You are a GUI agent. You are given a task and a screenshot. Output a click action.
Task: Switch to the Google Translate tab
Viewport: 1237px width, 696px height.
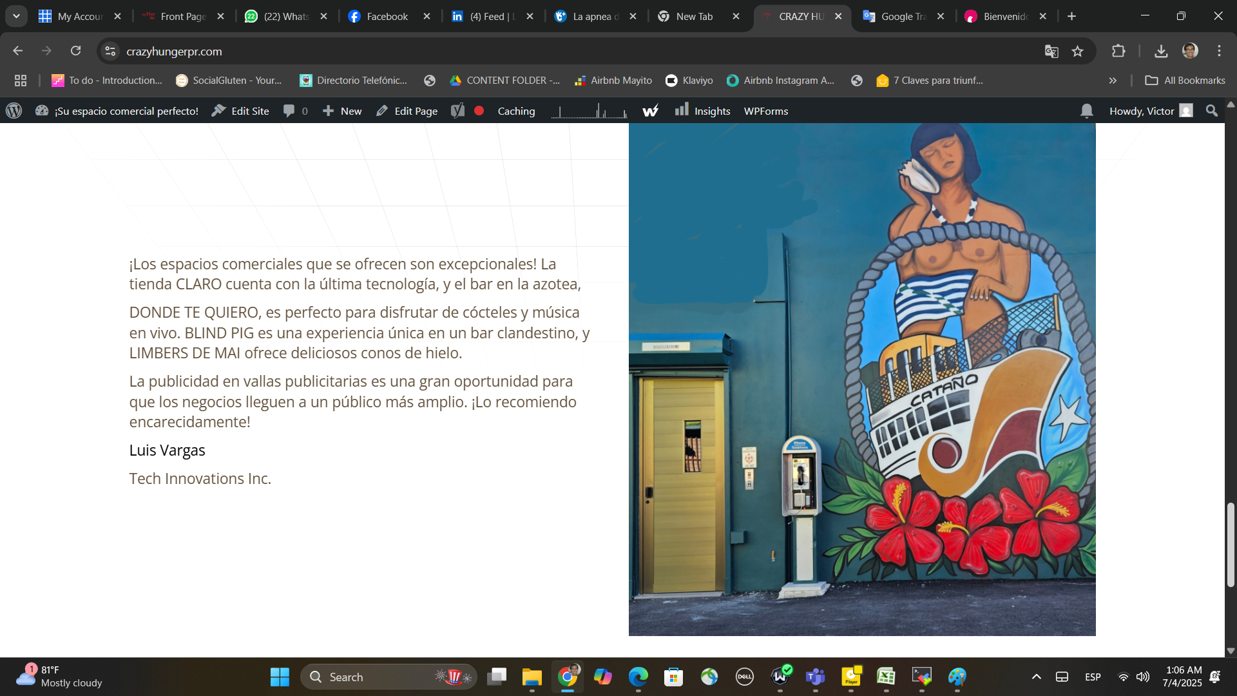pyautogui.click(x=902, y=16)
